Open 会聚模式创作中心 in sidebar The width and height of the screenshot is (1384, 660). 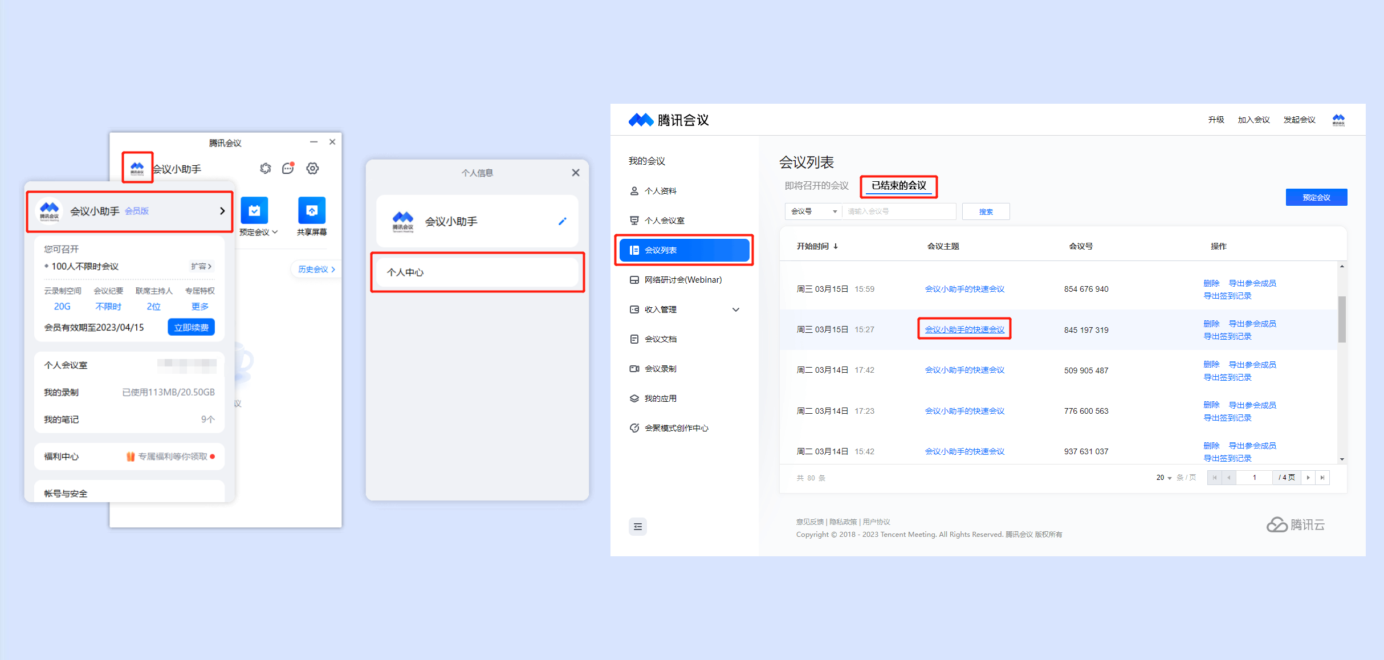point(676,428)
